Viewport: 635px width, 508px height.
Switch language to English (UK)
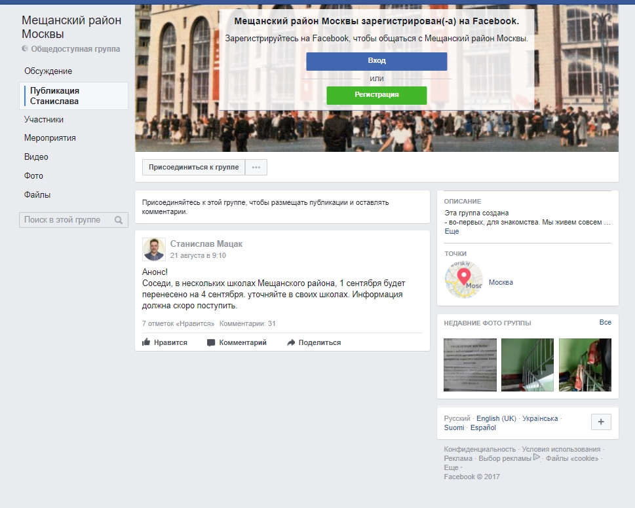[496, 418]
